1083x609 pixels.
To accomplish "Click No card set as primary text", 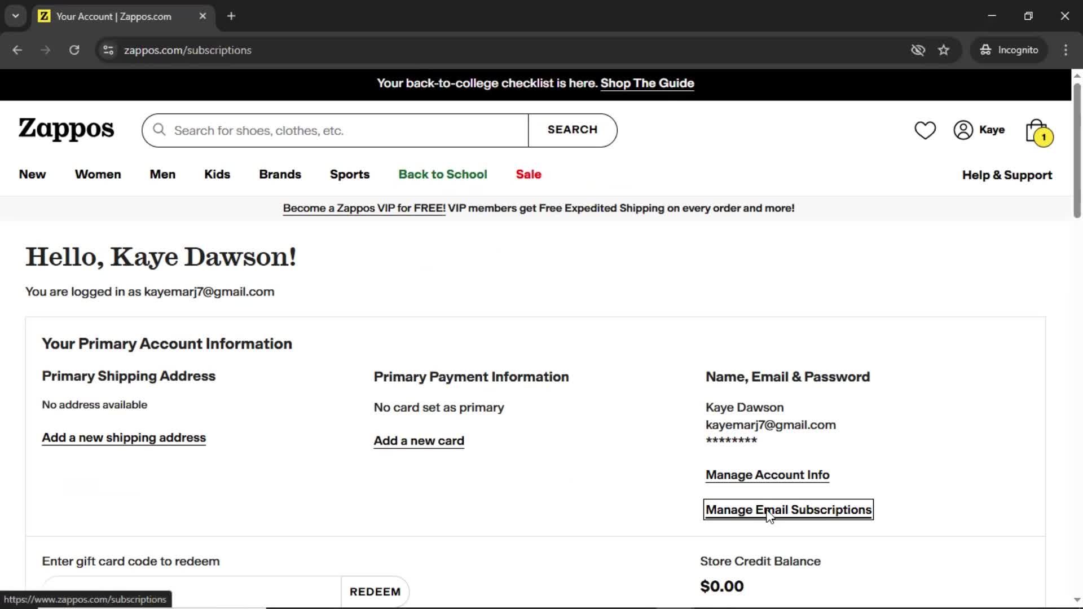I will (x=439, y=408).
